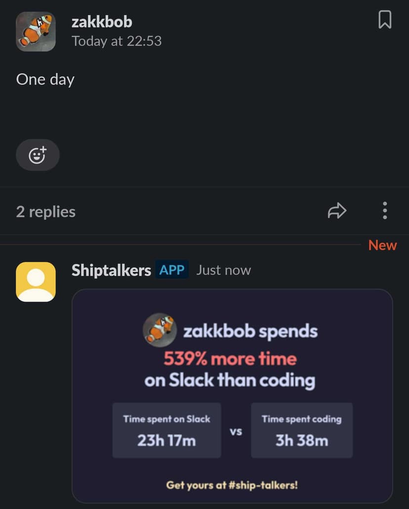
Task: Open the add reaction emoji picker
Action: [38, 155]
